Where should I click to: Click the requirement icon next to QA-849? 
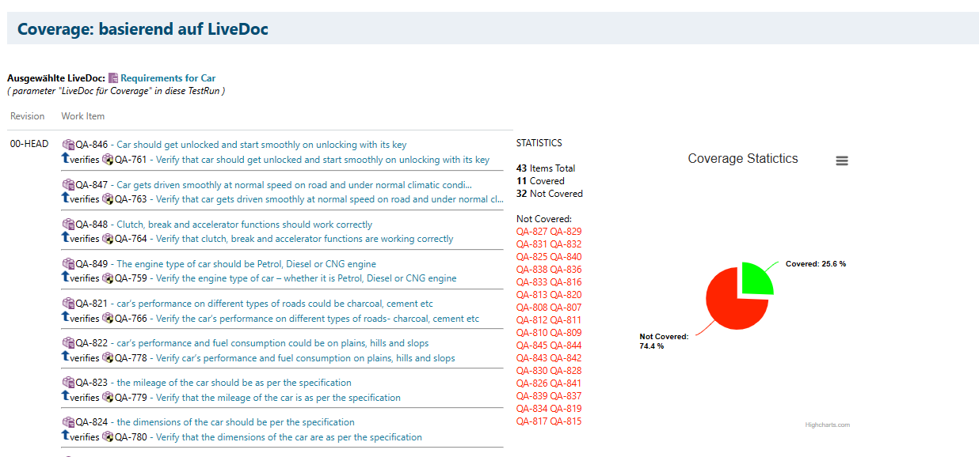point(68,263)
